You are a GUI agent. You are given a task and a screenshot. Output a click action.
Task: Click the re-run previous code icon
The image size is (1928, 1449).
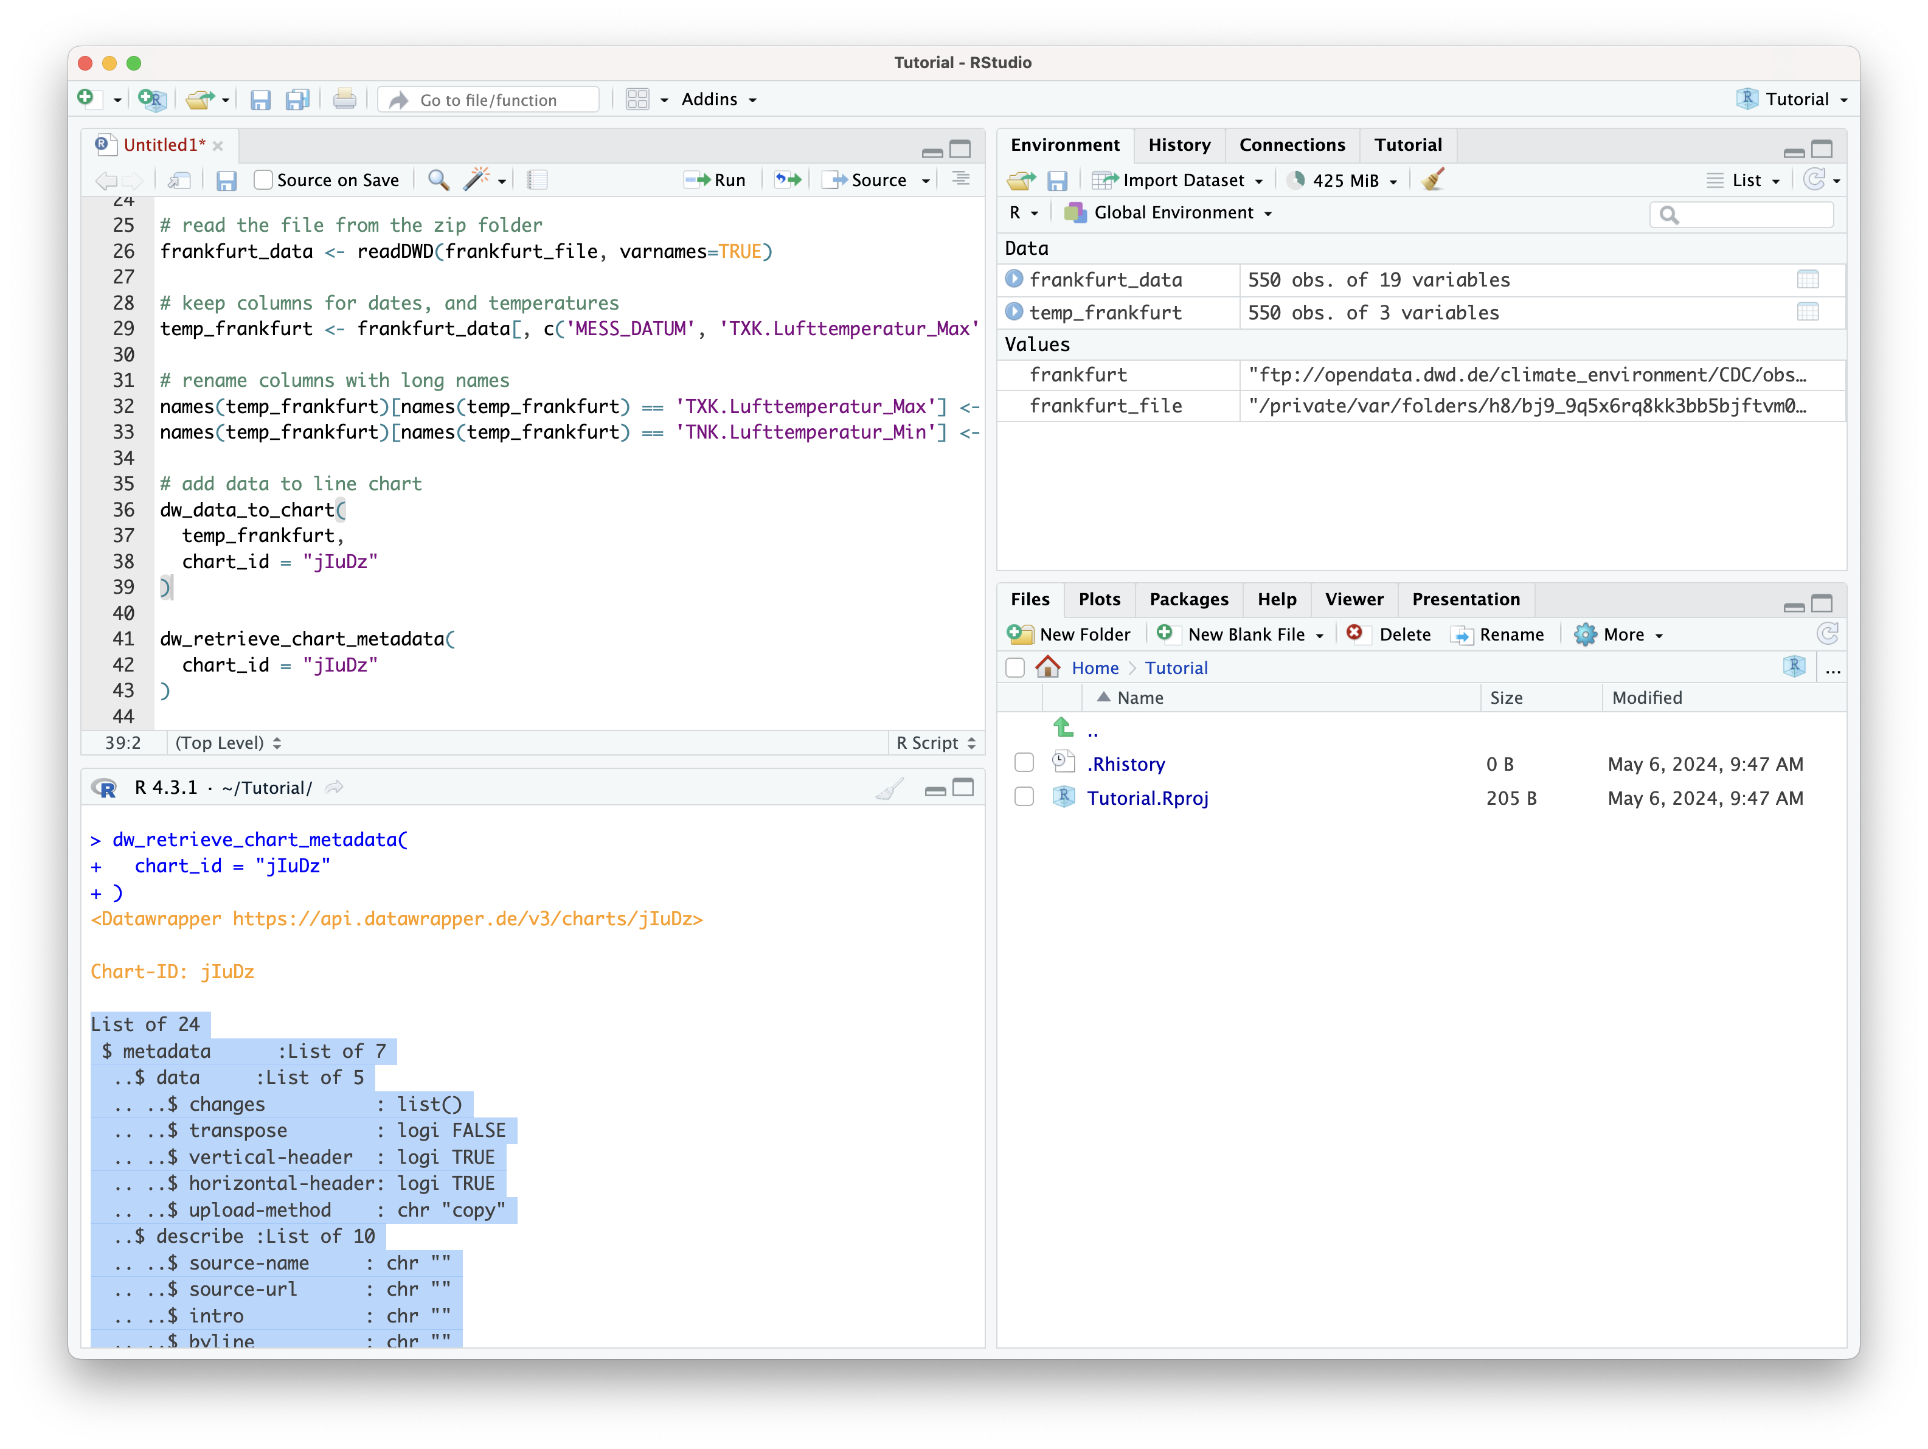tap(788, 179)
